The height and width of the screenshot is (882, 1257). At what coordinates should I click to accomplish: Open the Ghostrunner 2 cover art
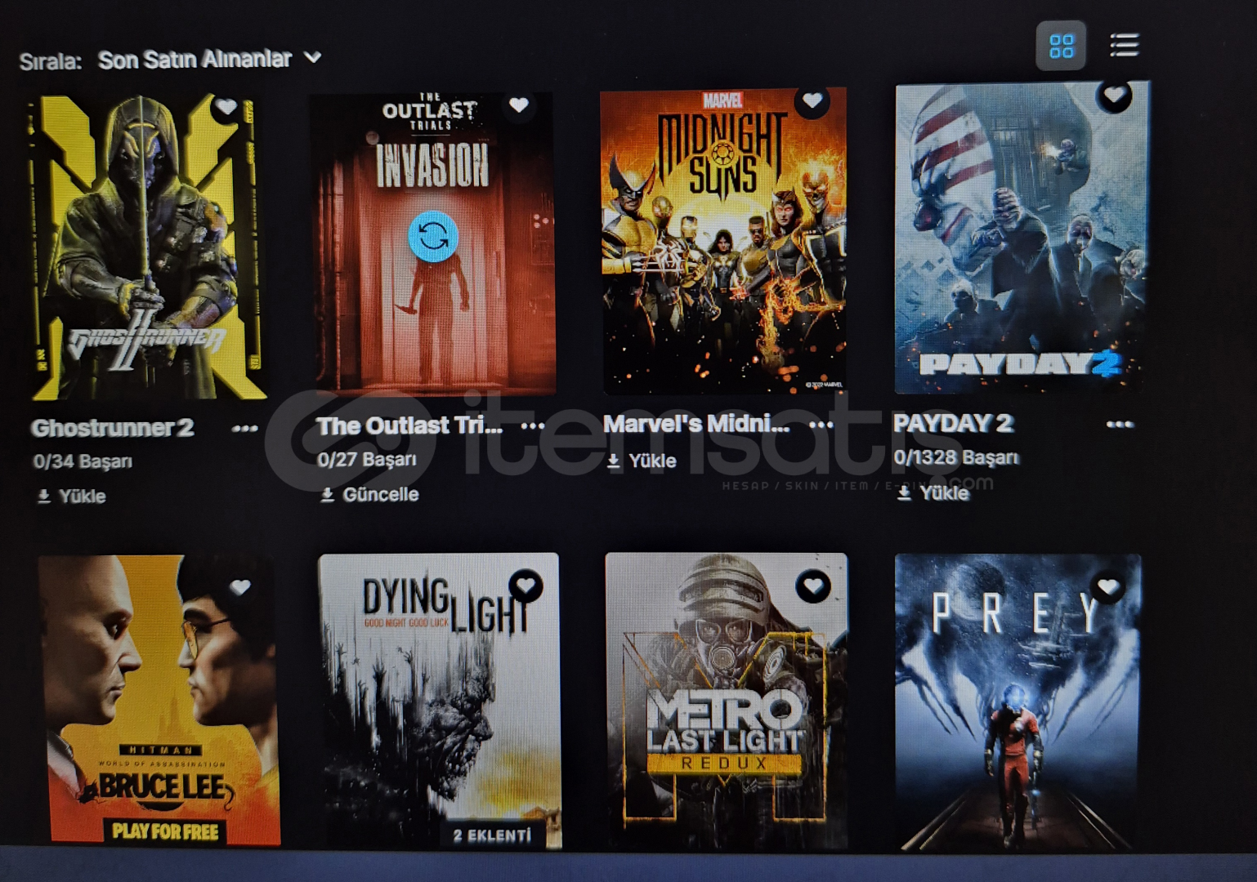click(x=148, y=247)
